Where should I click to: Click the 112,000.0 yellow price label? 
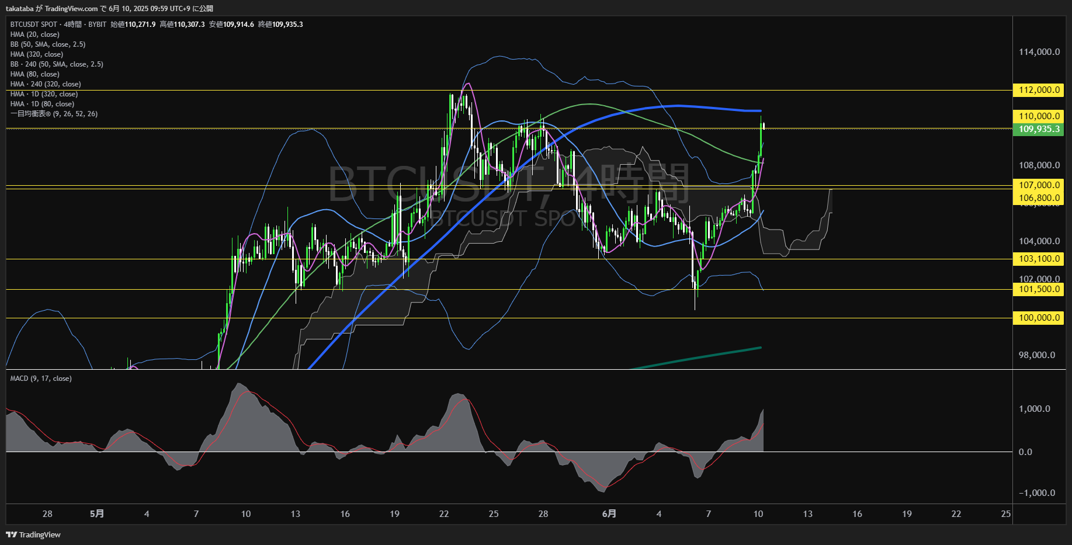click(x=1038, y=90)
